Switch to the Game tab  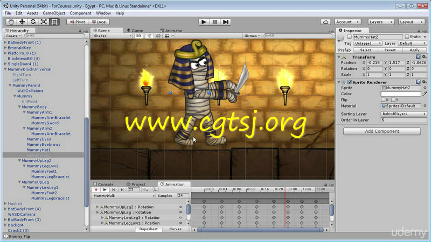pyautogui.click(x=135, y=31)
